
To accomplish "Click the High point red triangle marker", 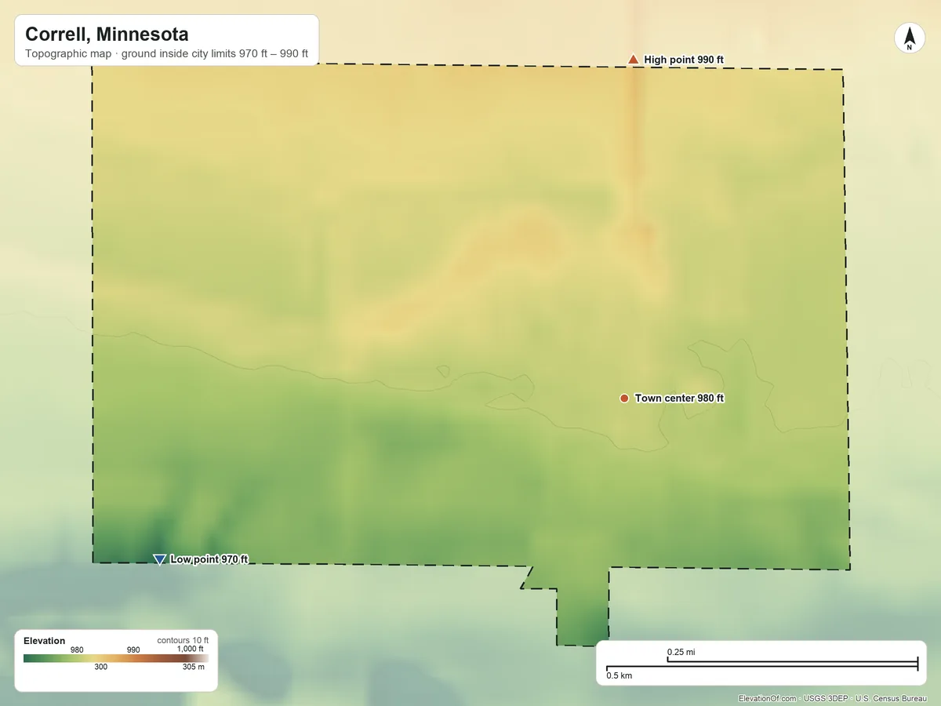I will pos(633,60).
